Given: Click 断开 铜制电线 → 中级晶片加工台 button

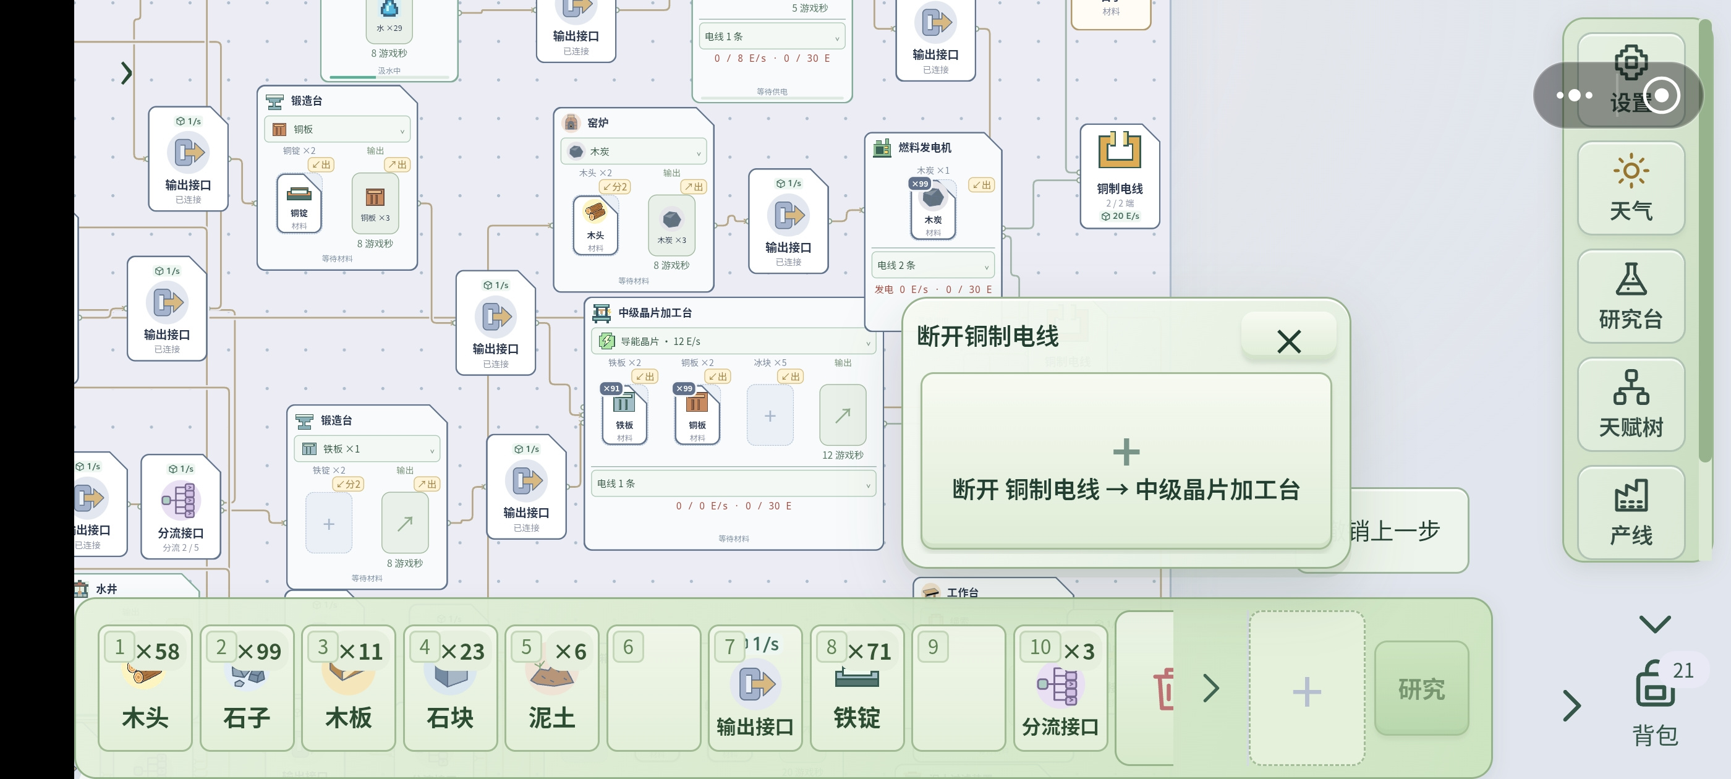Looking at the screenshot, I should point(1126,461).
